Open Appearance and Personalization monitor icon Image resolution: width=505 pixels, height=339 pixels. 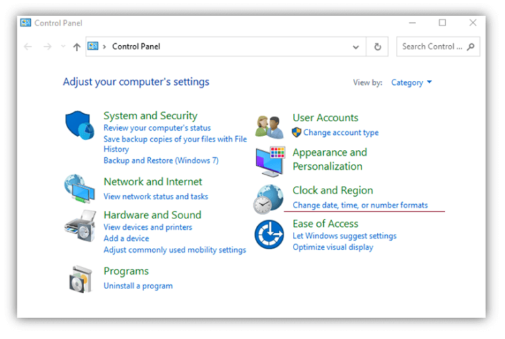[269, 160]
